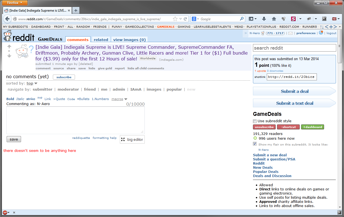Screen dimensions: 344x217
Task: Click the Firefox back arrow button
Action: 7,19
